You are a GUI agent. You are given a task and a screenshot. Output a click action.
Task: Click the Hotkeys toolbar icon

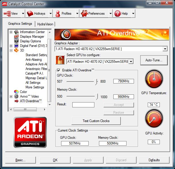click(x=30, y=14)
